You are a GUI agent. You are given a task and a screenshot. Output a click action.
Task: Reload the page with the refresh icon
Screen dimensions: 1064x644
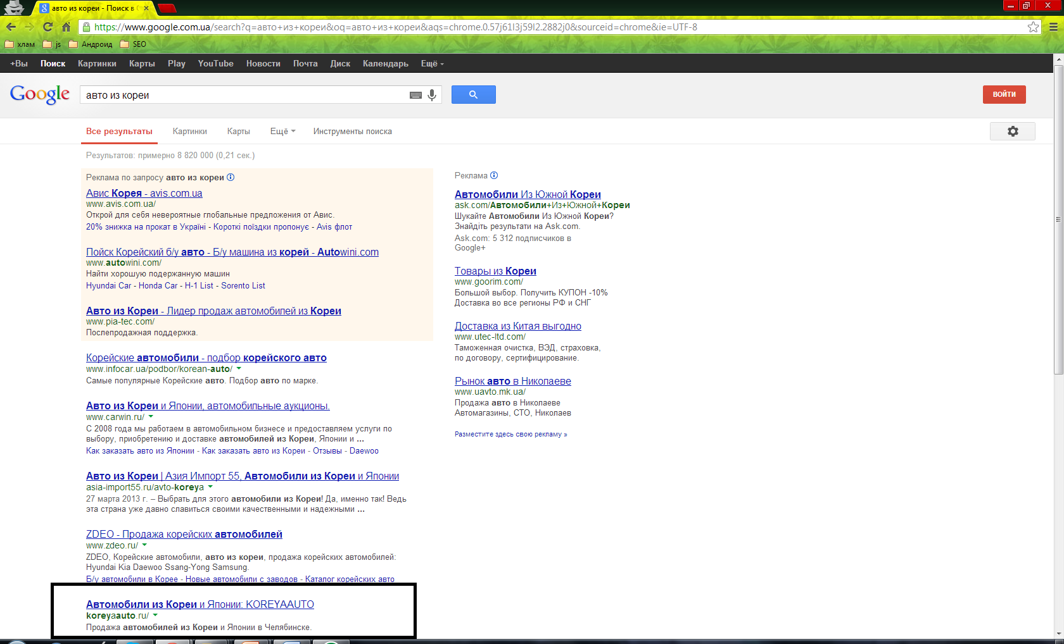coord(47,27)
